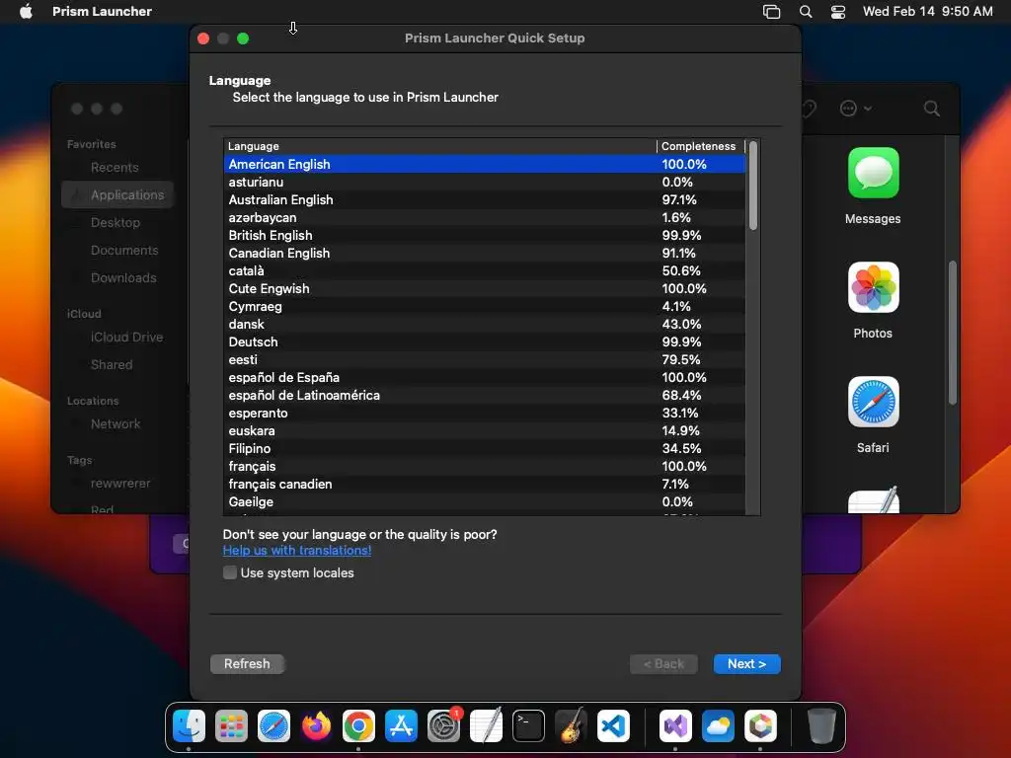Select Filipino language row

tap(485, 448)
